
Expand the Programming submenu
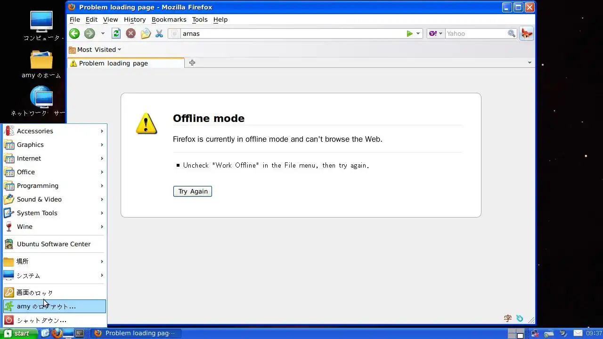click(x=55, y=186)
